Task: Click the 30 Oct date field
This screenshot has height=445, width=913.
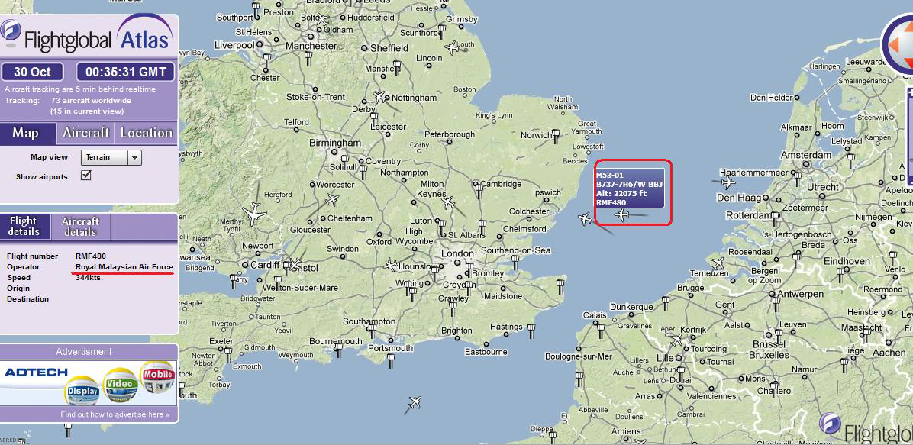Action: tap(33, 73)
